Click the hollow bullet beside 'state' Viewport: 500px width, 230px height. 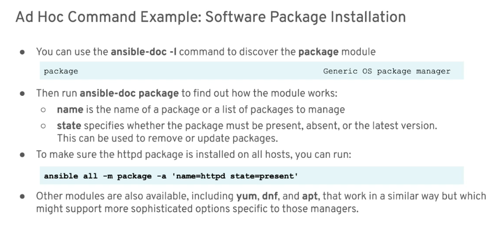pos(43,126)
